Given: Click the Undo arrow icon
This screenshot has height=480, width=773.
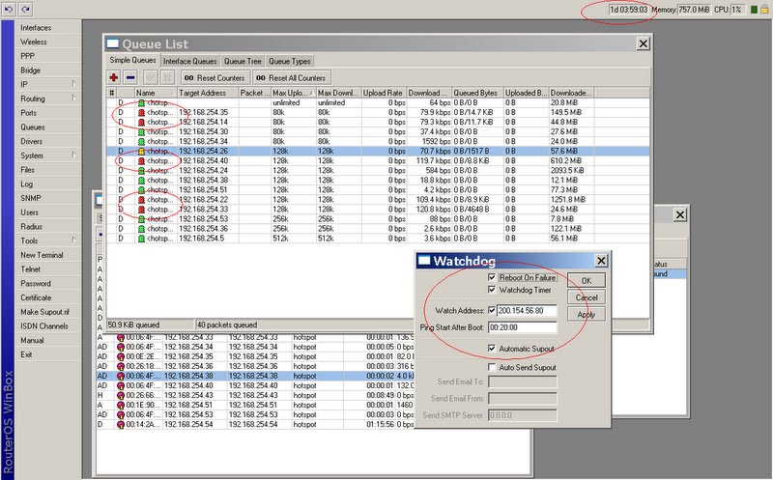Looking at the screenshot, I should tap(9, 9).
